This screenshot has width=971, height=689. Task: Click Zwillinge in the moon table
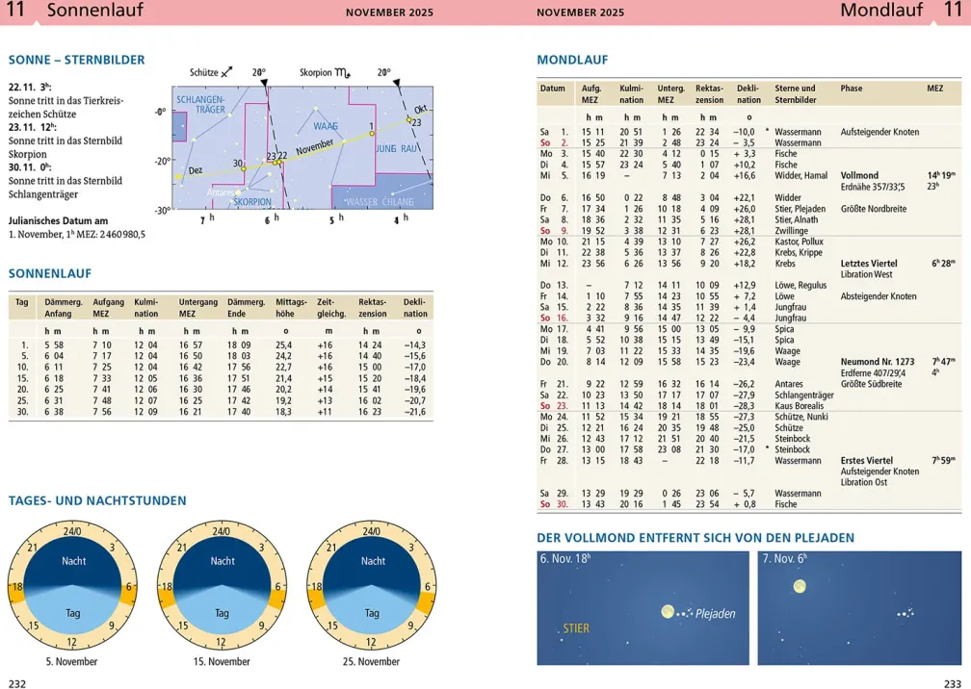(791, 231)
